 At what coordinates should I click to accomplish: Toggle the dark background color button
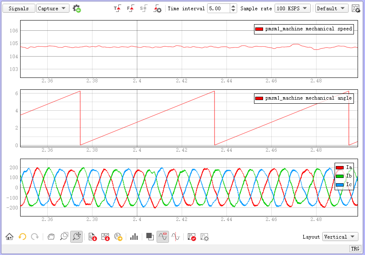(x=150, y=237)
